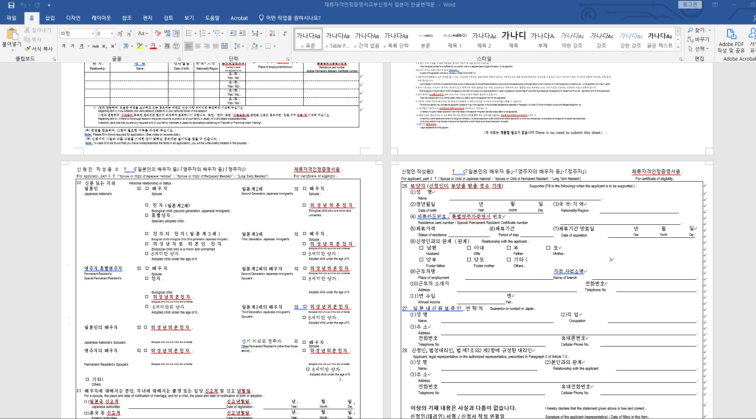Open the Asian layout text options icon
This screenshot has height=419, width=756.
coord(255,33)
